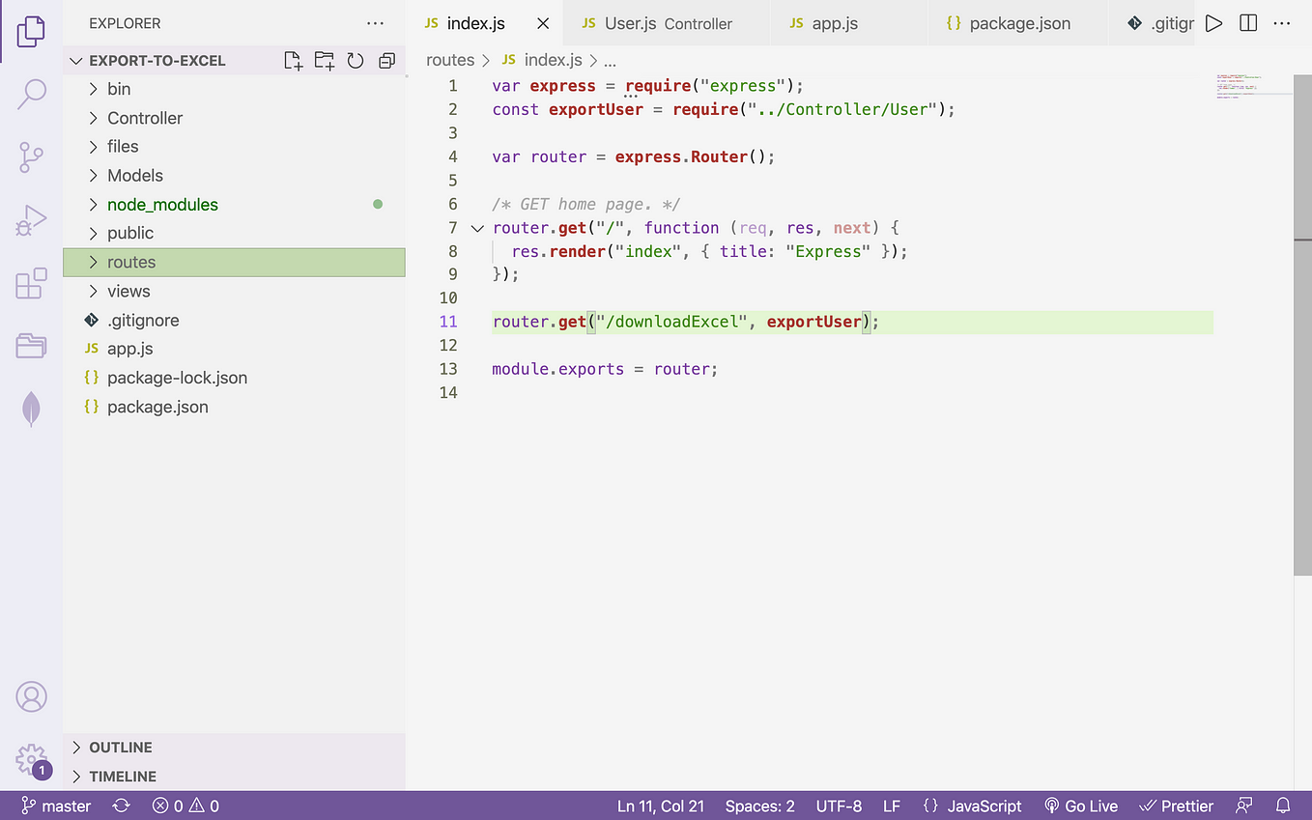
Task: Open the MongoDB extension panel
Action: (32, 409)
